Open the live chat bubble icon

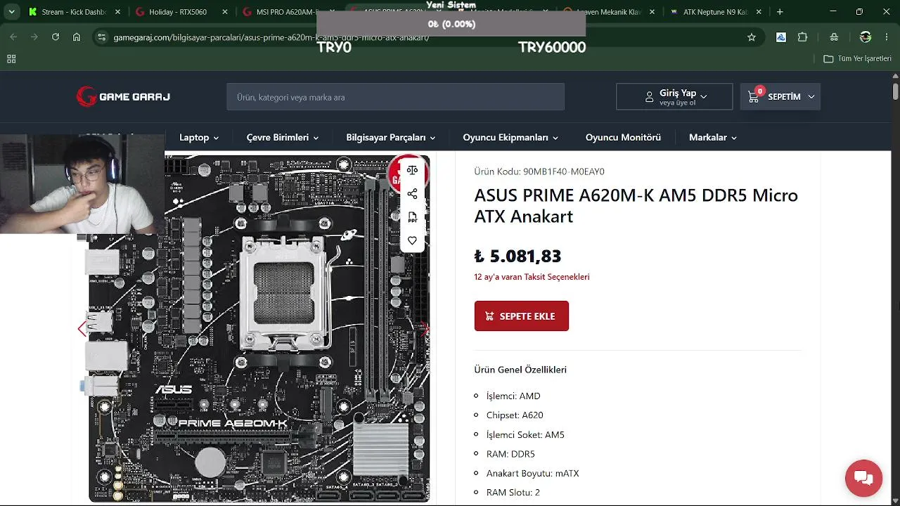tap(863, 479)
